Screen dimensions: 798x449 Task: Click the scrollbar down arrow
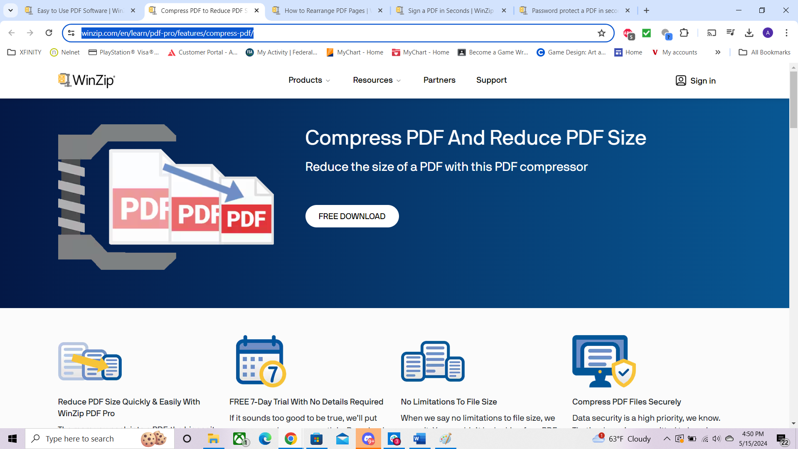793,423
